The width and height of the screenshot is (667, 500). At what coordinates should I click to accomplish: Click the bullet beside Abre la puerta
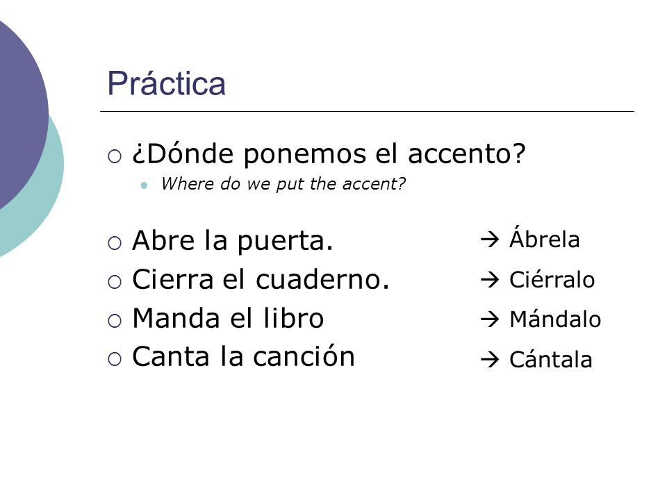pos(115,243)
